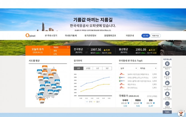Switch trend chart to 3년 tab

(107, 68)
